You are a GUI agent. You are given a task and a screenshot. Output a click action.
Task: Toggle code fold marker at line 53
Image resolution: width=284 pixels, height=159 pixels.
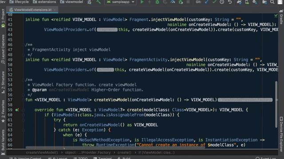coord(23,80)
